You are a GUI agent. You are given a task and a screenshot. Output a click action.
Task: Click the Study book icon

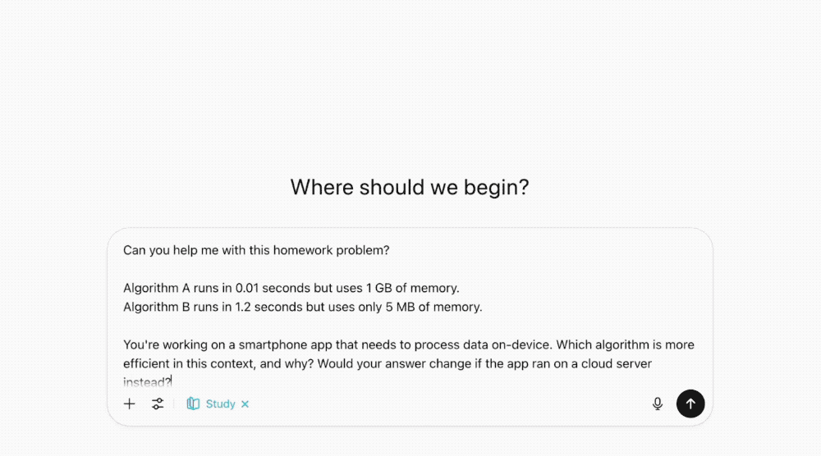click(x=193, y=404)
